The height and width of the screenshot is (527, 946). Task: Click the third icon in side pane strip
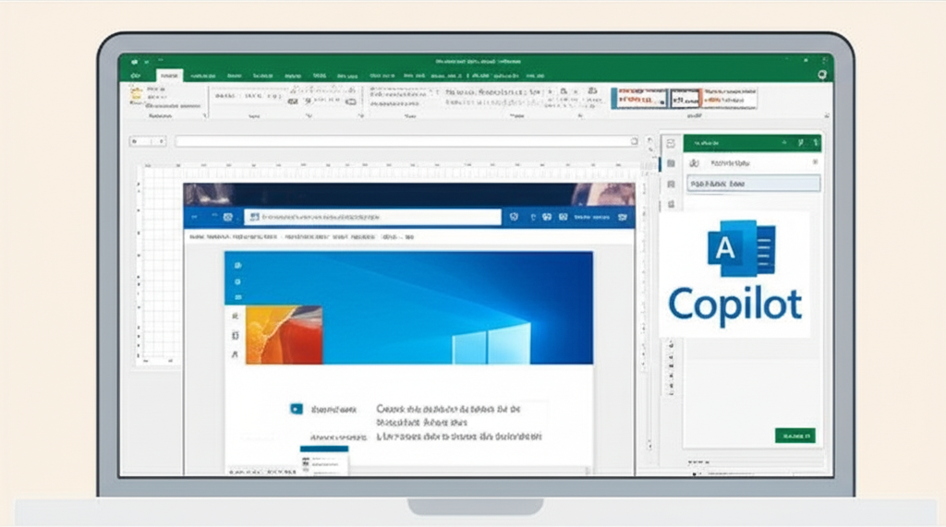point(671,184)
